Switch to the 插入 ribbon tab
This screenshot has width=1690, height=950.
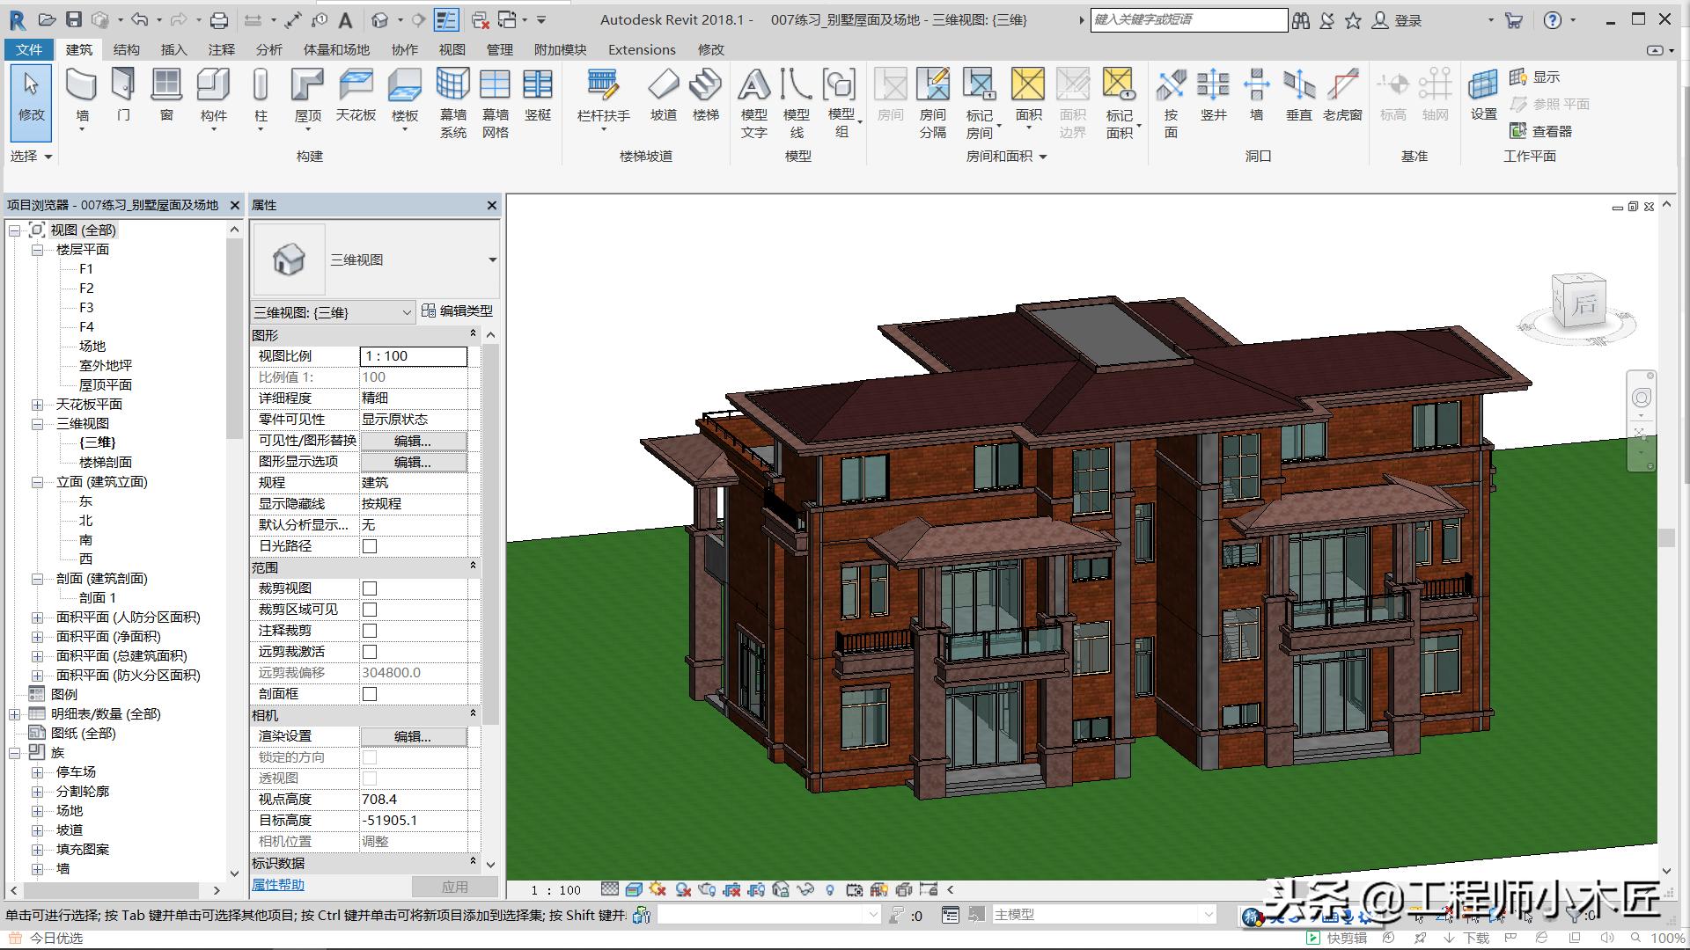tap(173, 49)
